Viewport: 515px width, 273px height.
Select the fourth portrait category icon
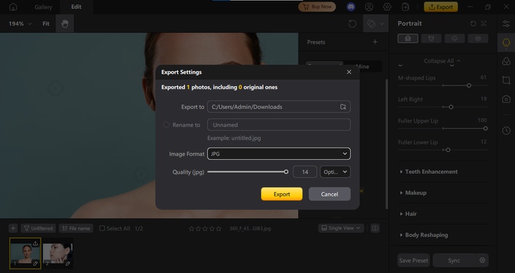[478, 39]
